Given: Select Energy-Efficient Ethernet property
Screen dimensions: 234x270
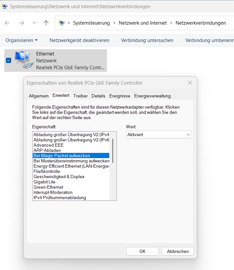Looking at the screenshot, I should (71, 166).
